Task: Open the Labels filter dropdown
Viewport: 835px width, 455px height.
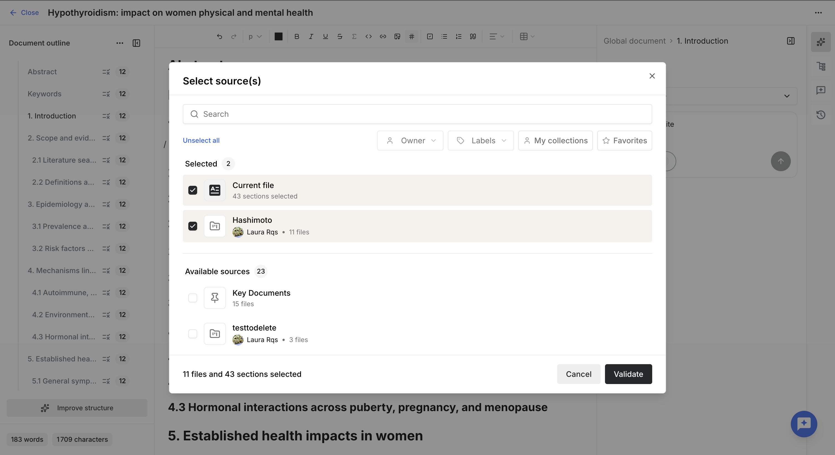Action: [x=480, y=141]
